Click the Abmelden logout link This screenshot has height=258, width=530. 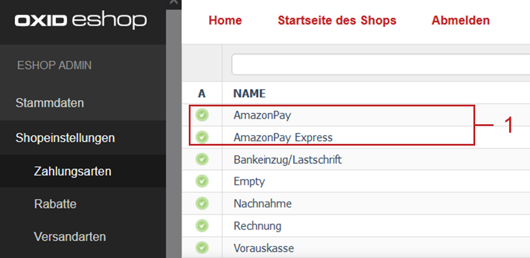pos(460,21)
